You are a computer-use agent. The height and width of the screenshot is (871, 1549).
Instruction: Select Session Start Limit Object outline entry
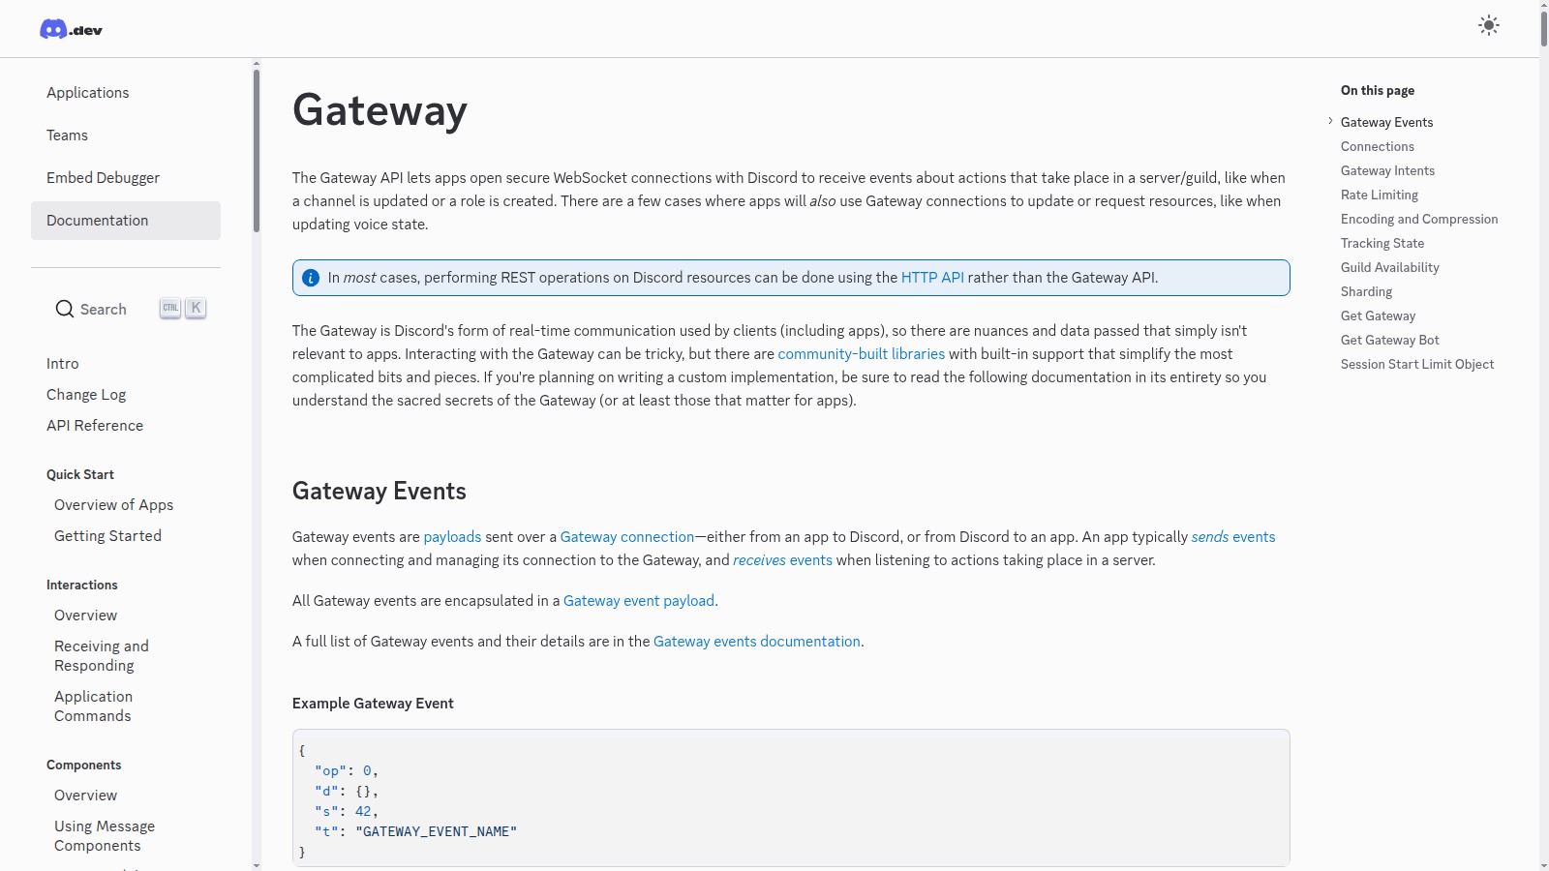1416,364
